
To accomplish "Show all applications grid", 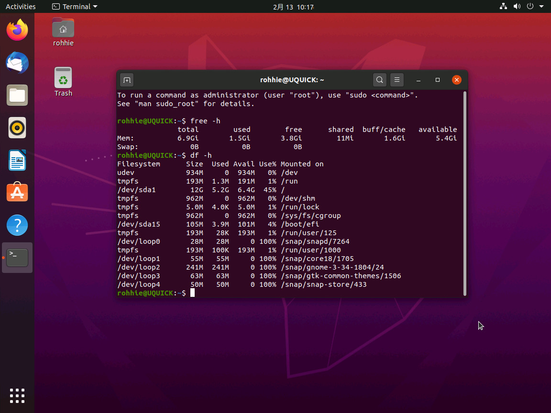I will tap(17, 396).
